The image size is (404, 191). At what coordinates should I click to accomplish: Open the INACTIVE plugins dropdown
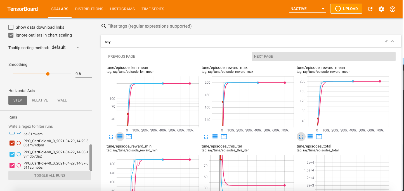[308, 9]
